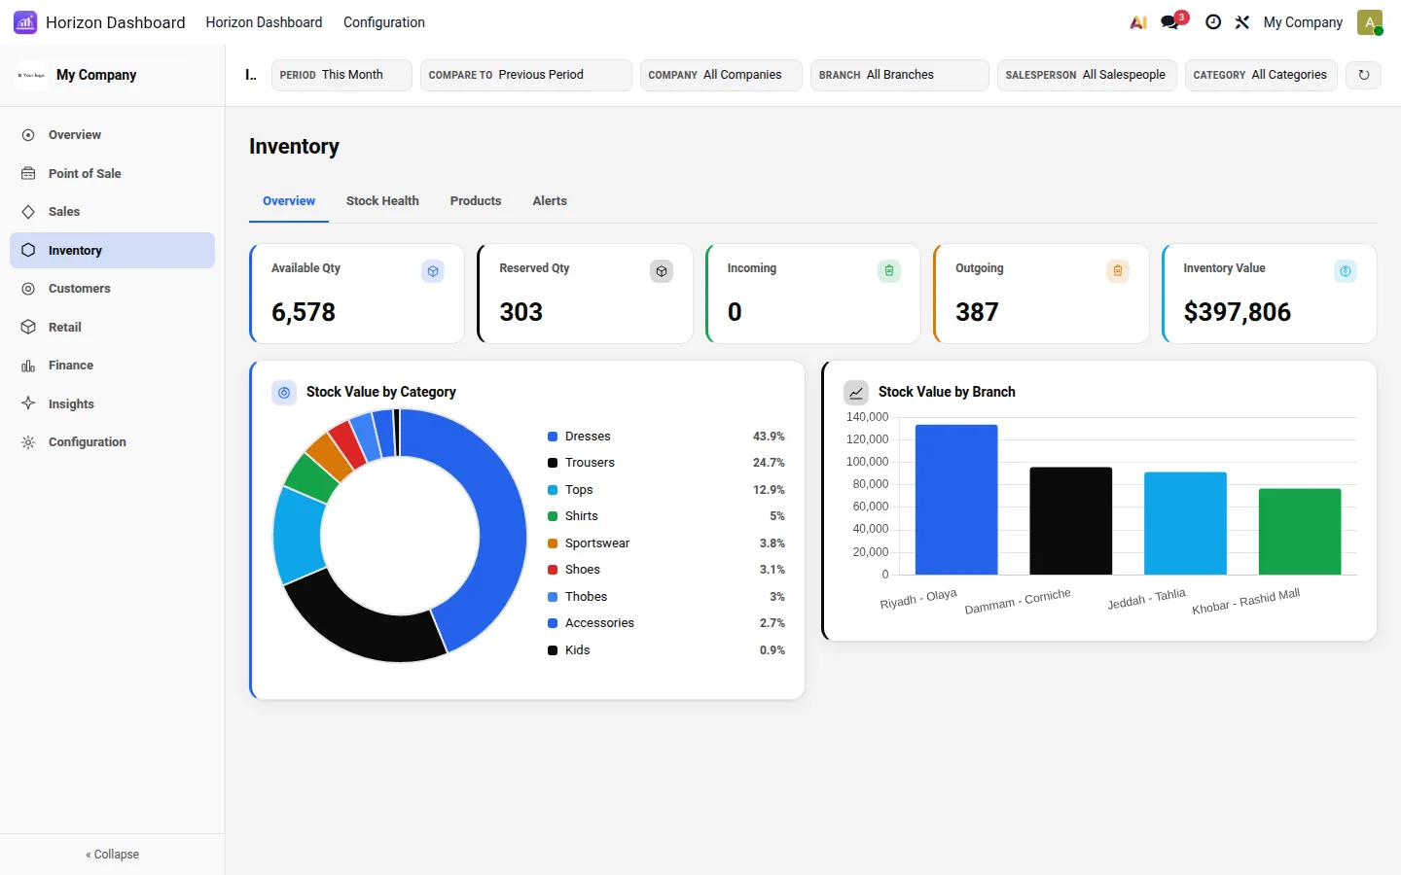Go to Sales in sidebar
This screenshot has width=1401, height=875.
click(x=112, y=212)
